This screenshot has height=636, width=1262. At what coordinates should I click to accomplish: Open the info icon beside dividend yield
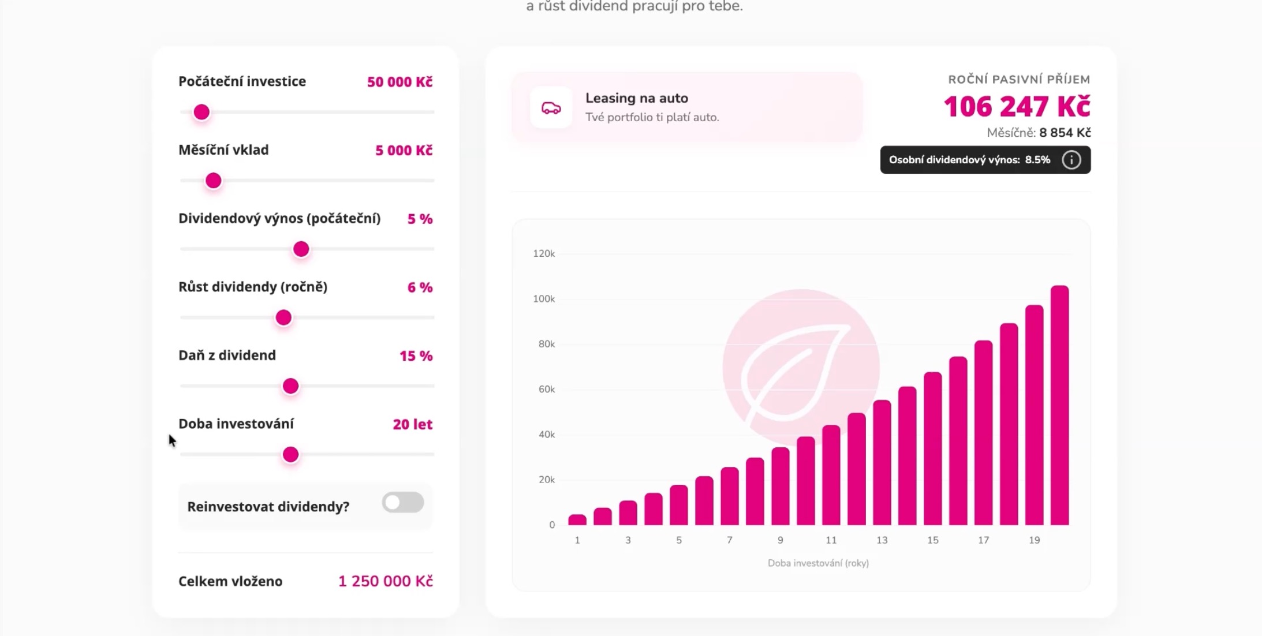pyautogui.click(x=1071, y=160)
